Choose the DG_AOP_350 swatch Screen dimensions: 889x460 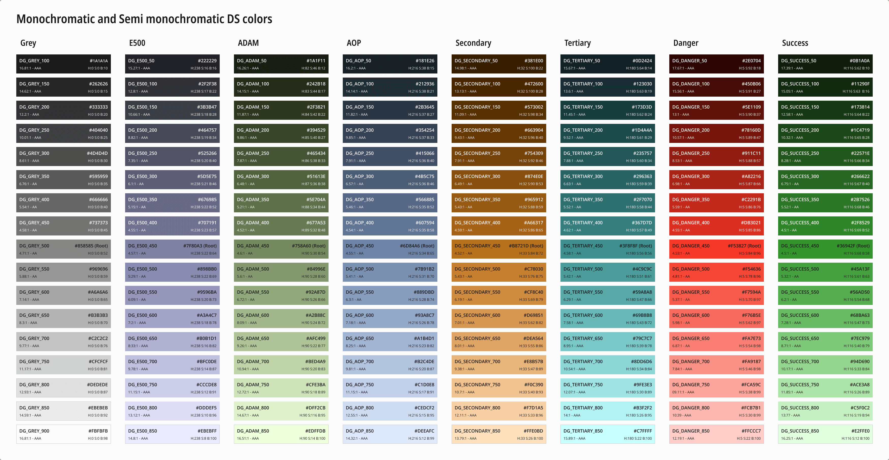[390, 203]
